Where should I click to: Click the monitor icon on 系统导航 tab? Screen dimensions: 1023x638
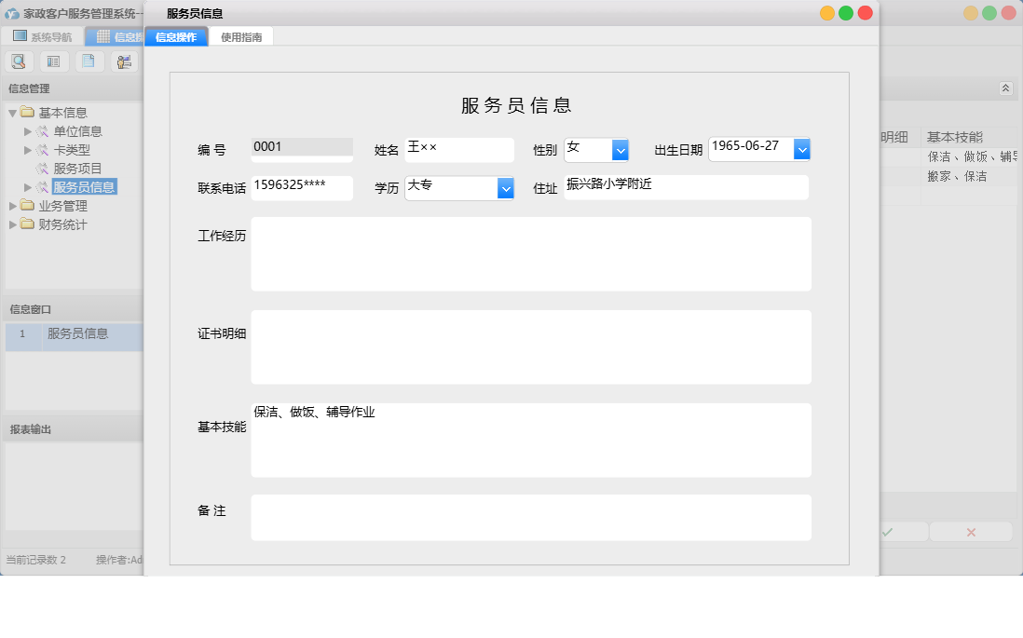[18, 35]
